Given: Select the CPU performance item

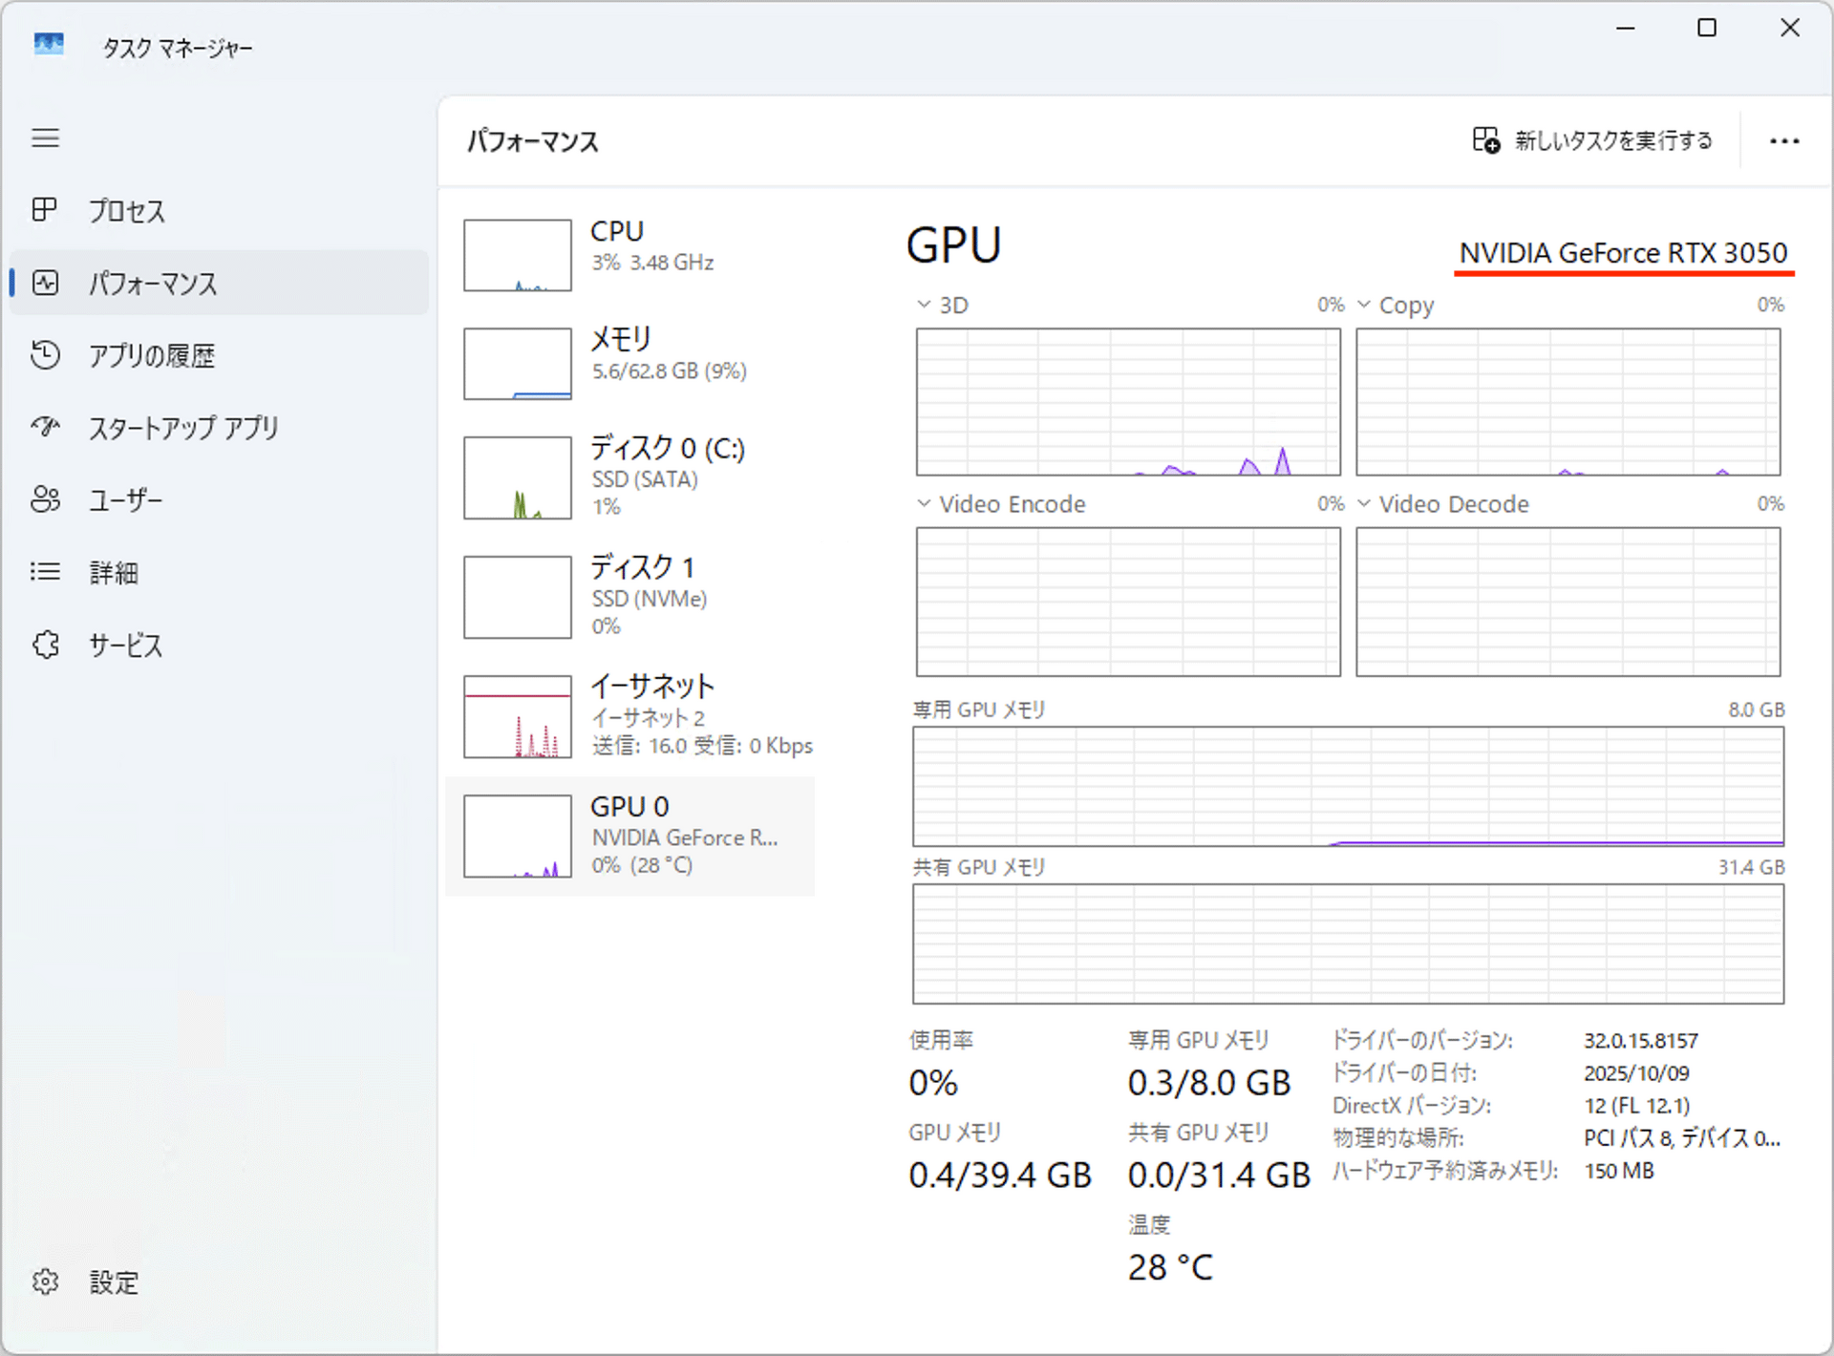Looking at the screenshot, I should pos(630,254).
